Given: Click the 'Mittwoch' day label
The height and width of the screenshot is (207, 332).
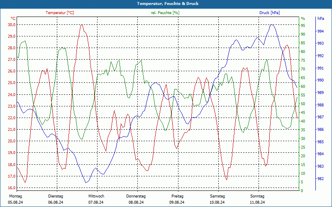Looking at the screenshot, I should (x=96, y=196).
